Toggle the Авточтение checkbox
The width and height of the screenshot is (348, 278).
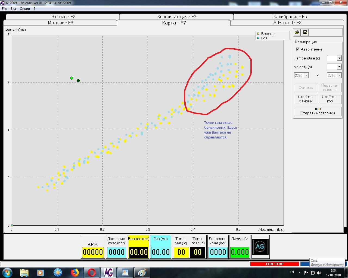pyautogui.click(x=298, y=49)
